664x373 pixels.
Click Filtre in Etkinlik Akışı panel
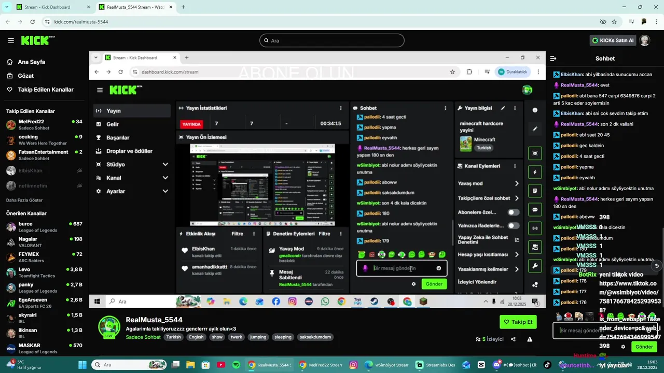coord(237,234)
